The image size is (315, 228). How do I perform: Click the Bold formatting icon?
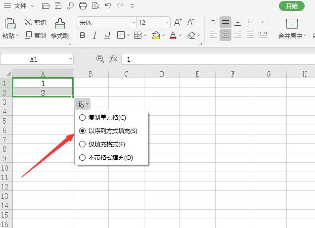83,35
